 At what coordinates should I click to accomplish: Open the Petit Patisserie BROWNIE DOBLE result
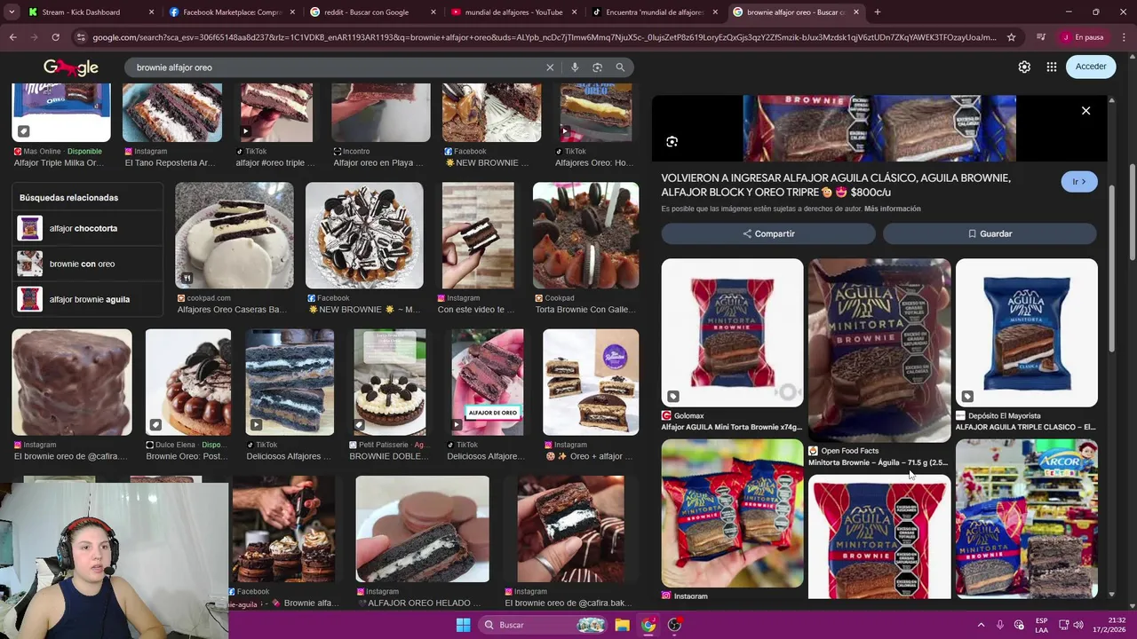point(390,383)
